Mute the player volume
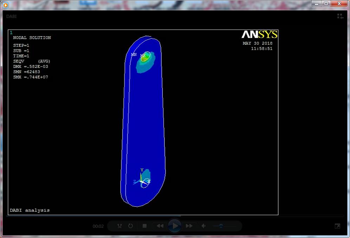350x238 pixels. pyautogui.click(x=203, y=226)
